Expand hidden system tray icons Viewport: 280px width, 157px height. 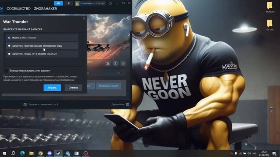pyautogui.click(x=231, y=153)
